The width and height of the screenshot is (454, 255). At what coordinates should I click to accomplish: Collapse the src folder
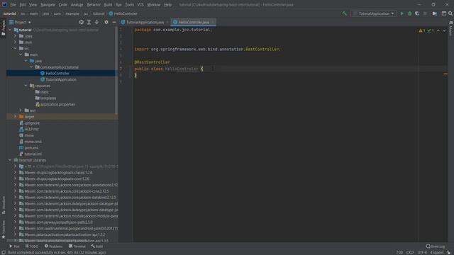[x=16, y=48]
